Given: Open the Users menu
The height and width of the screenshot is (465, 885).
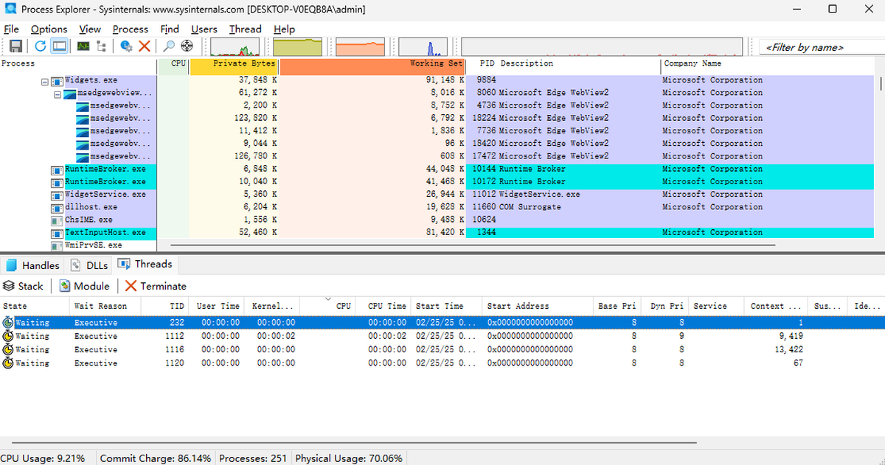Looking at the screenshot, I should [204, 29].
